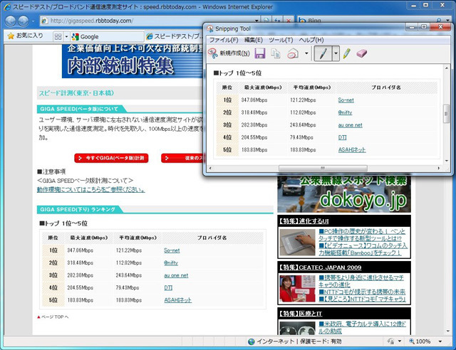Open the 米政府、電子カルテ導入 article link
This screenshot has height=350, width=456.
pyautogui.click(x=363, y=327)
